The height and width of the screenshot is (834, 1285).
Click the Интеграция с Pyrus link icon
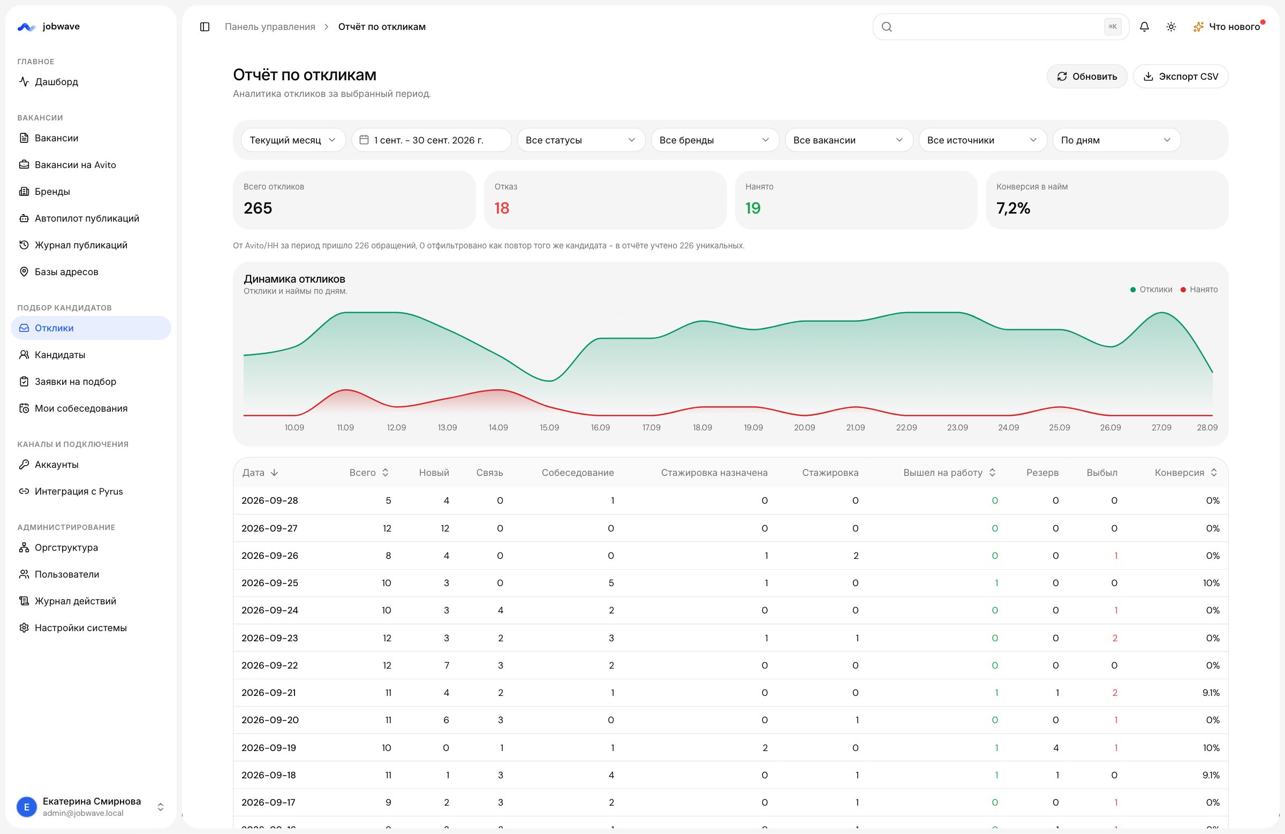(24, 491)
